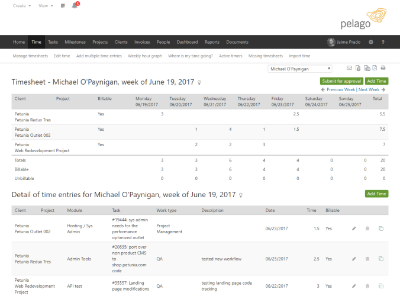Open the Clients tab
This screenshot has width=400, height=296.
(x=121, y=42)
